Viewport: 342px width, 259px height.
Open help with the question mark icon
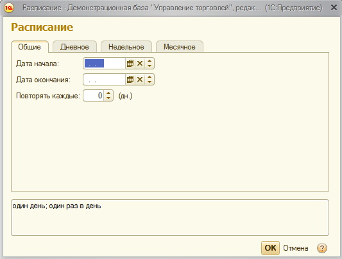(x=322, y=248)
